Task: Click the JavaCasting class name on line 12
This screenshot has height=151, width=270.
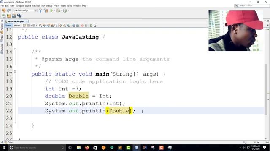Action: [x=80, y=37]
